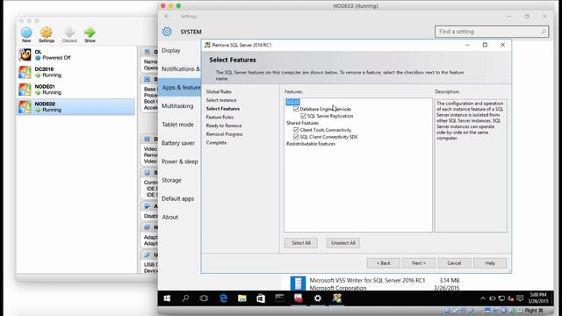The height and width of the screenshot is (316, 562).
Task: Click the VSS Writer app list icon
Action: [298, 284]
